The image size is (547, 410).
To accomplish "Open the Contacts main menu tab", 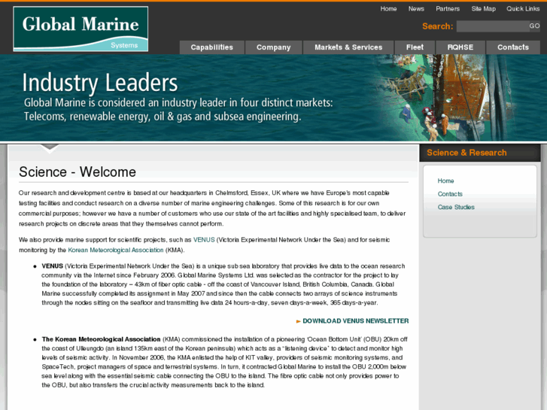I will (513, 47).
